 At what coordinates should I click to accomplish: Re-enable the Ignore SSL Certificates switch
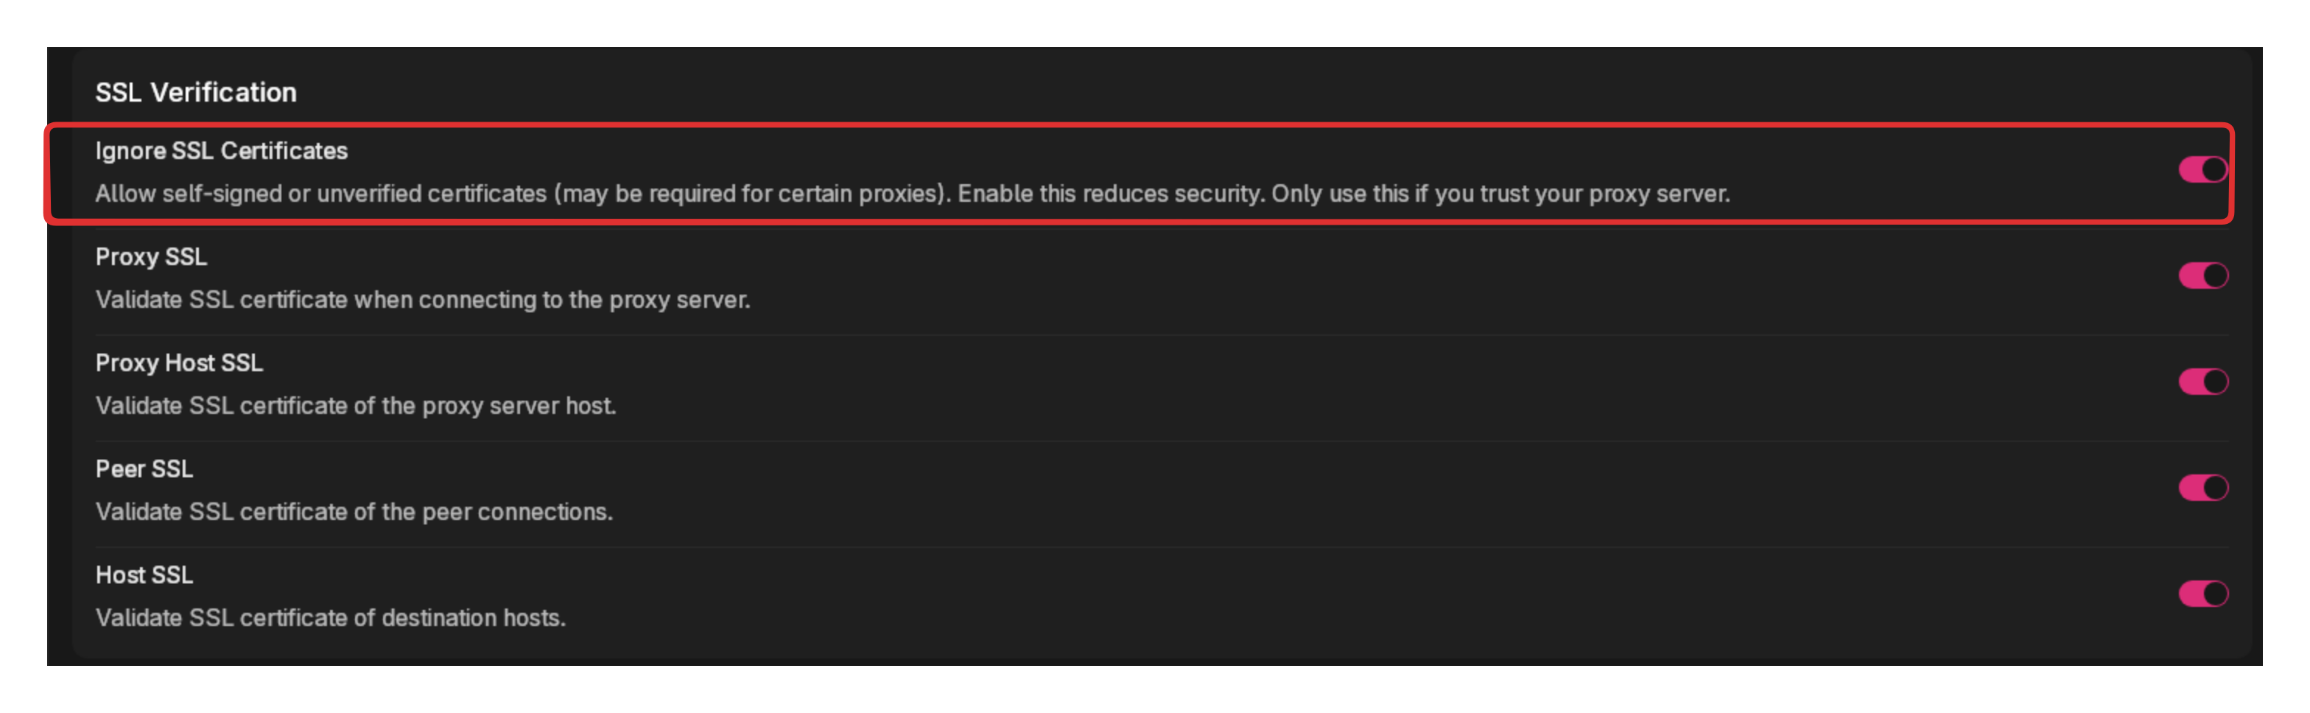2204,169
